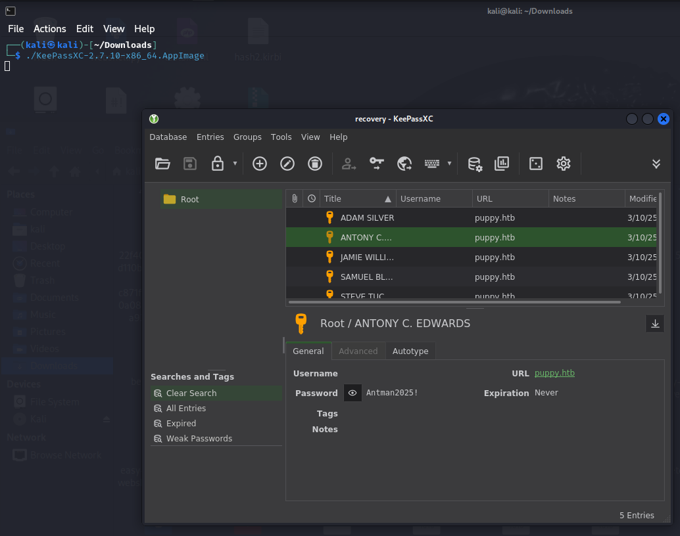Viewport: 680px width, 536px height.
Task: Open the Database menu in KeePassXC
Action: tap(168, 137)
